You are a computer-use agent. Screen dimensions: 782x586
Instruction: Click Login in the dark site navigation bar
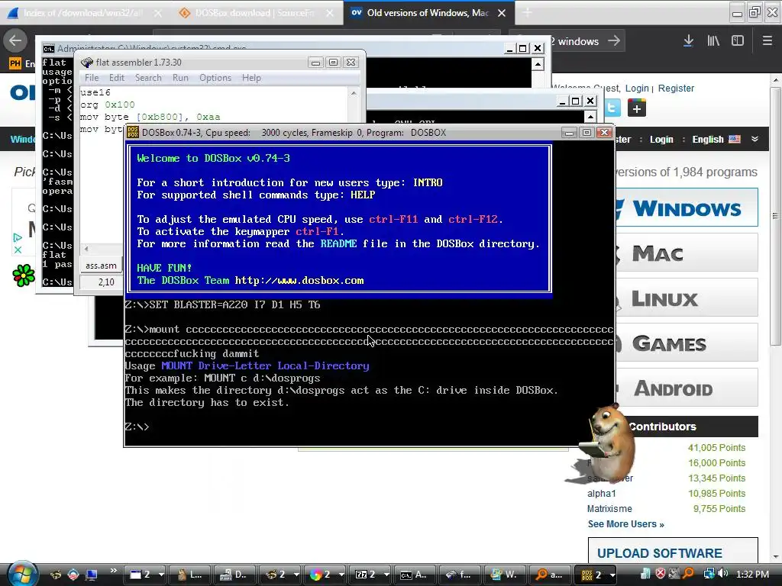point(661,140)
